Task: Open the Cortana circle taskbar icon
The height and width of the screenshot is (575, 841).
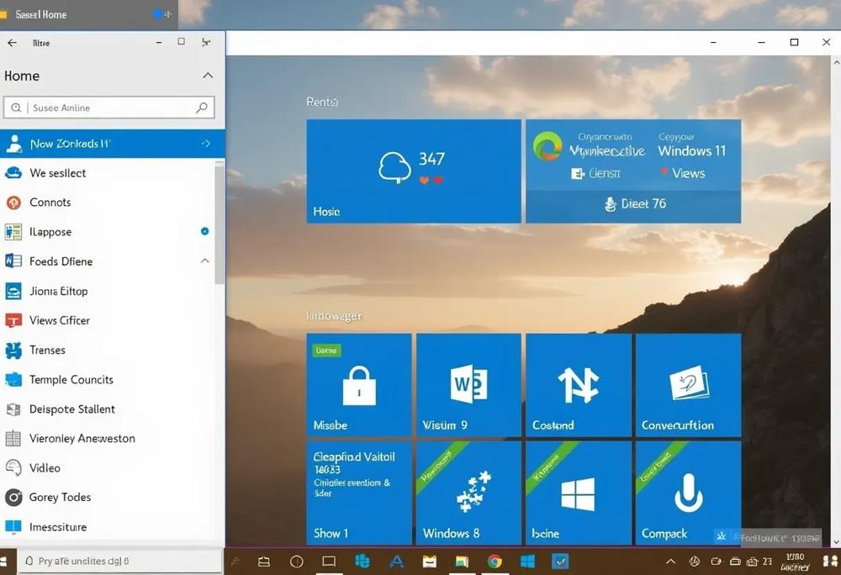Action: tap(297, 561)
